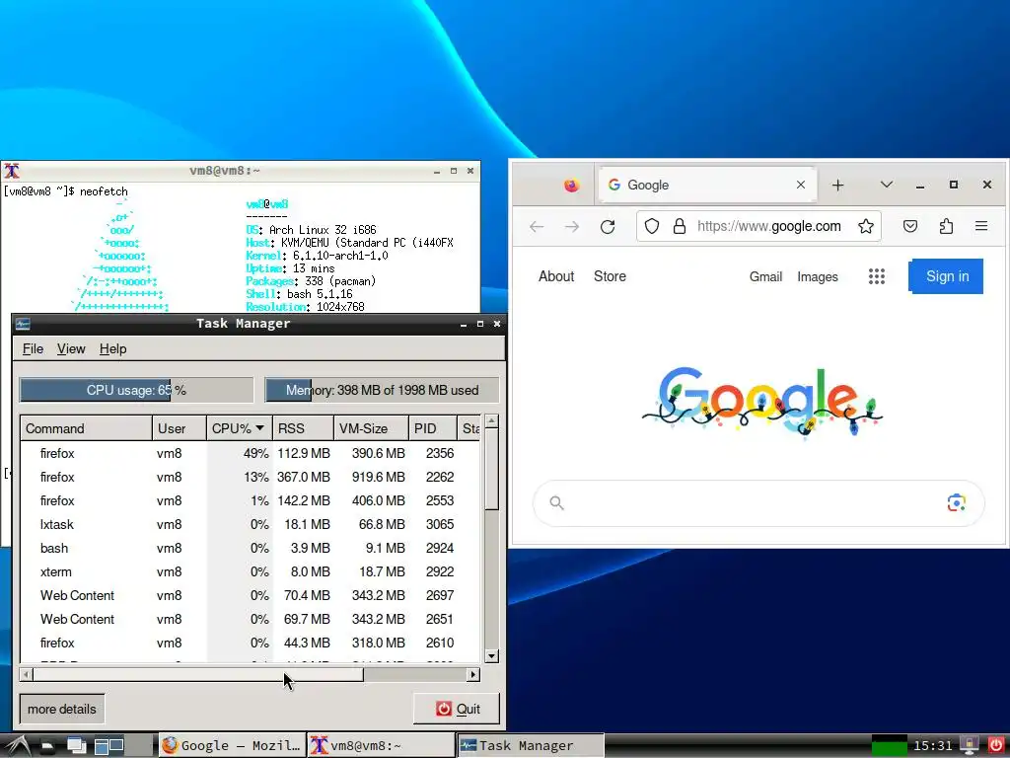Click show desktop taskbar icon

point(77,746)
